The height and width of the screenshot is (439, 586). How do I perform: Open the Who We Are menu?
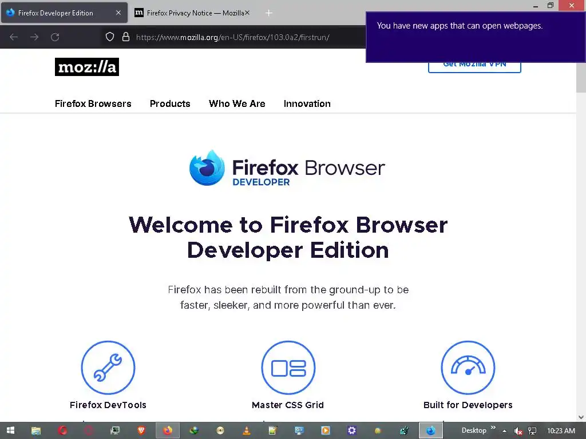[237, 104]
